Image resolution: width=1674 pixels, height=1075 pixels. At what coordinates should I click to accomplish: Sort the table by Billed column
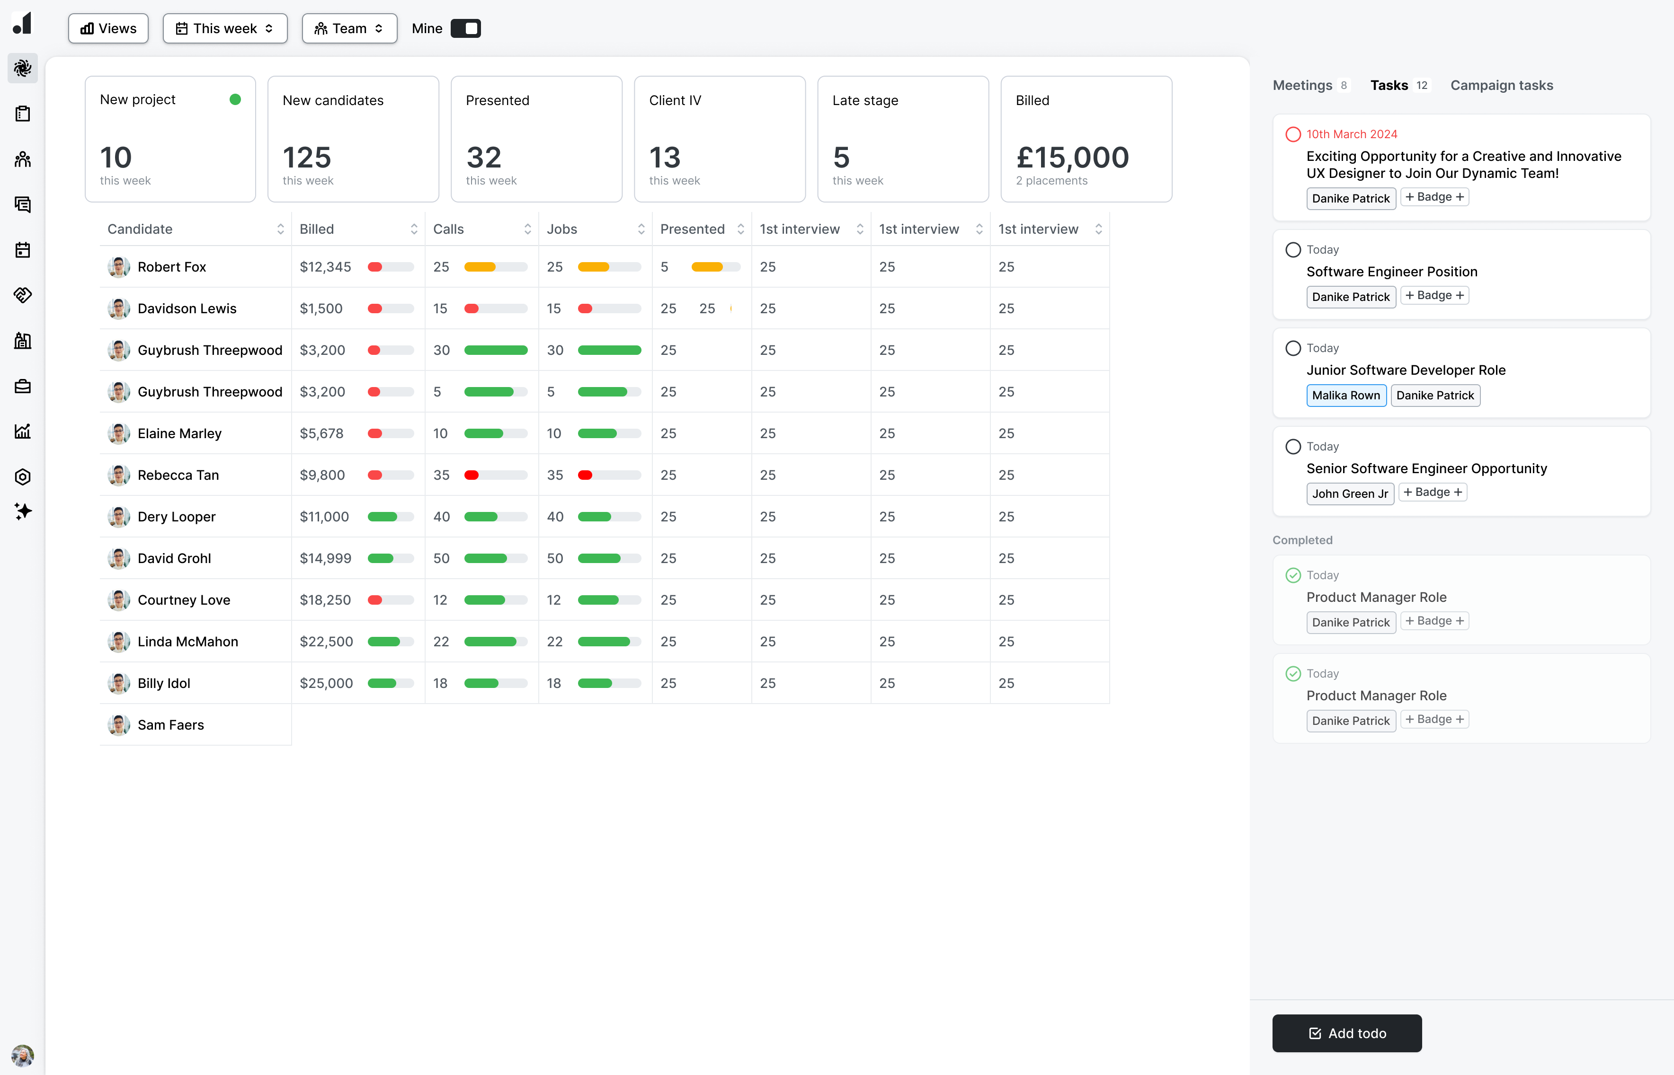(x=413, y=229)
